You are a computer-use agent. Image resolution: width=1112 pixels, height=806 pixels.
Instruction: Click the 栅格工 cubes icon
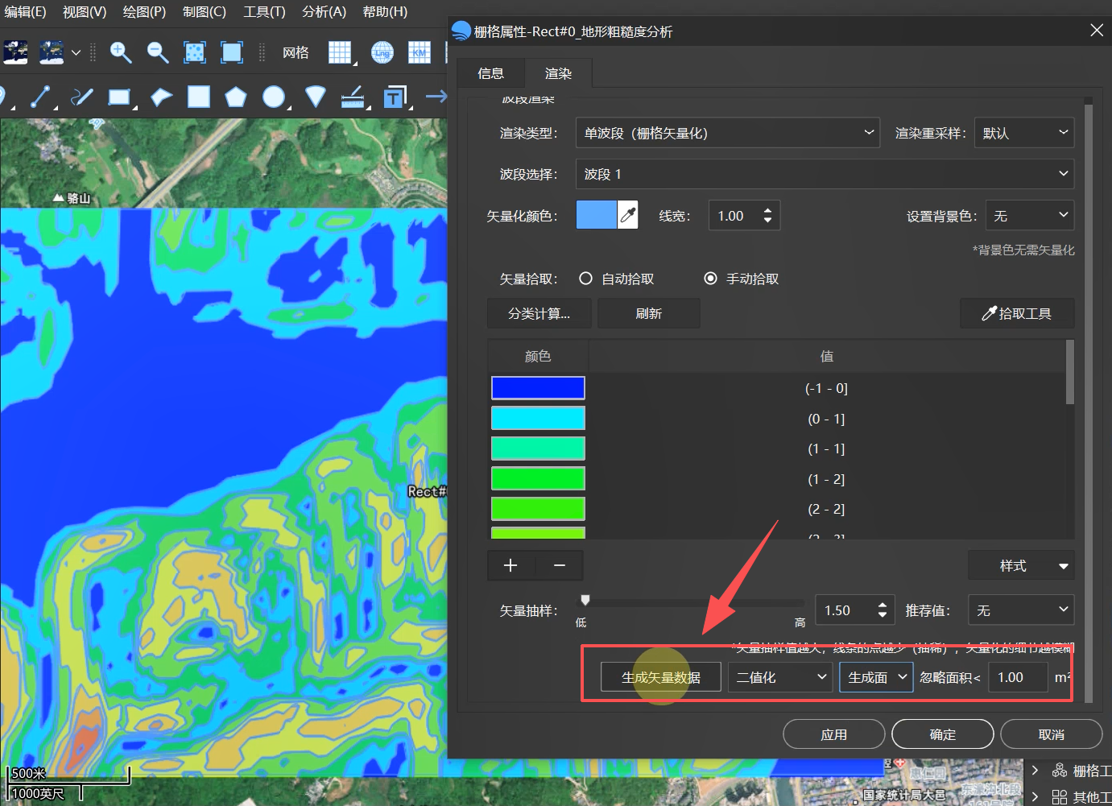[1060, 771]
